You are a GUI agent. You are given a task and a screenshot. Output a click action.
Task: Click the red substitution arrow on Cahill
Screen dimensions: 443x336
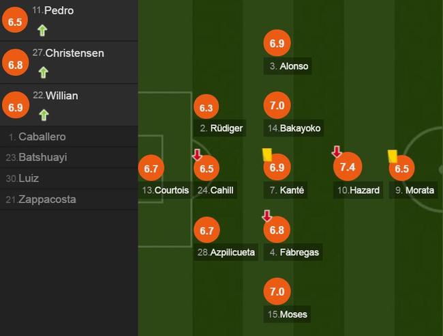(197, 154)
